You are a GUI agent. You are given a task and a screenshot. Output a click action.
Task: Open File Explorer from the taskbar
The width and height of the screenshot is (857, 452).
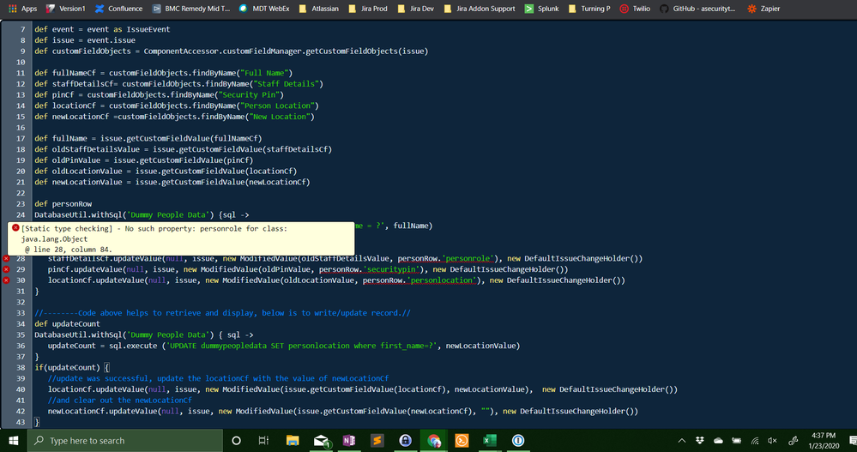[x=293, y=441]
